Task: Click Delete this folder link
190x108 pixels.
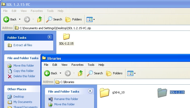Action: (24, 76)
